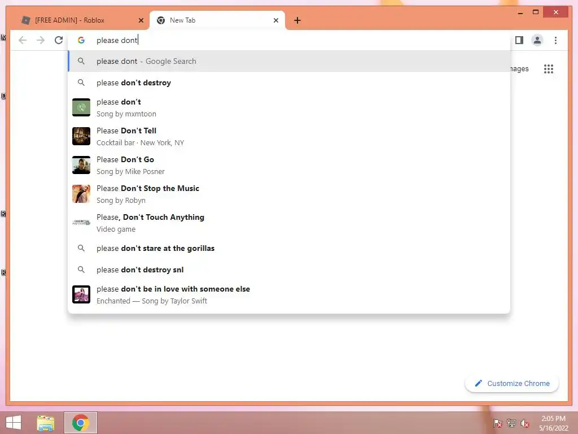Click the Please Don't Tell bar thumbnail
The image size is (578, 434).
81,136
